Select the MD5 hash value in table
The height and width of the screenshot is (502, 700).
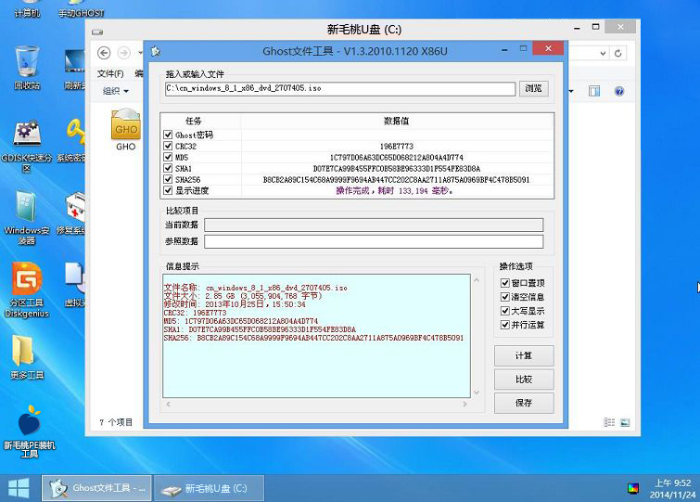(x=397, y=157)
